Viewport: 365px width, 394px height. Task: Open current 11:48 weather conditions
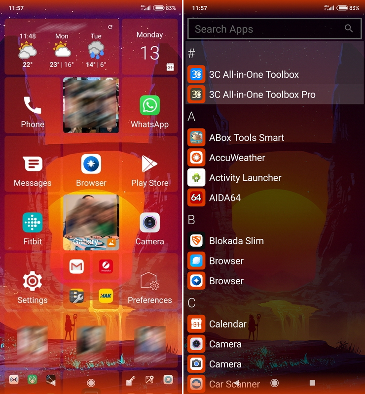click(x=28, y=50)
